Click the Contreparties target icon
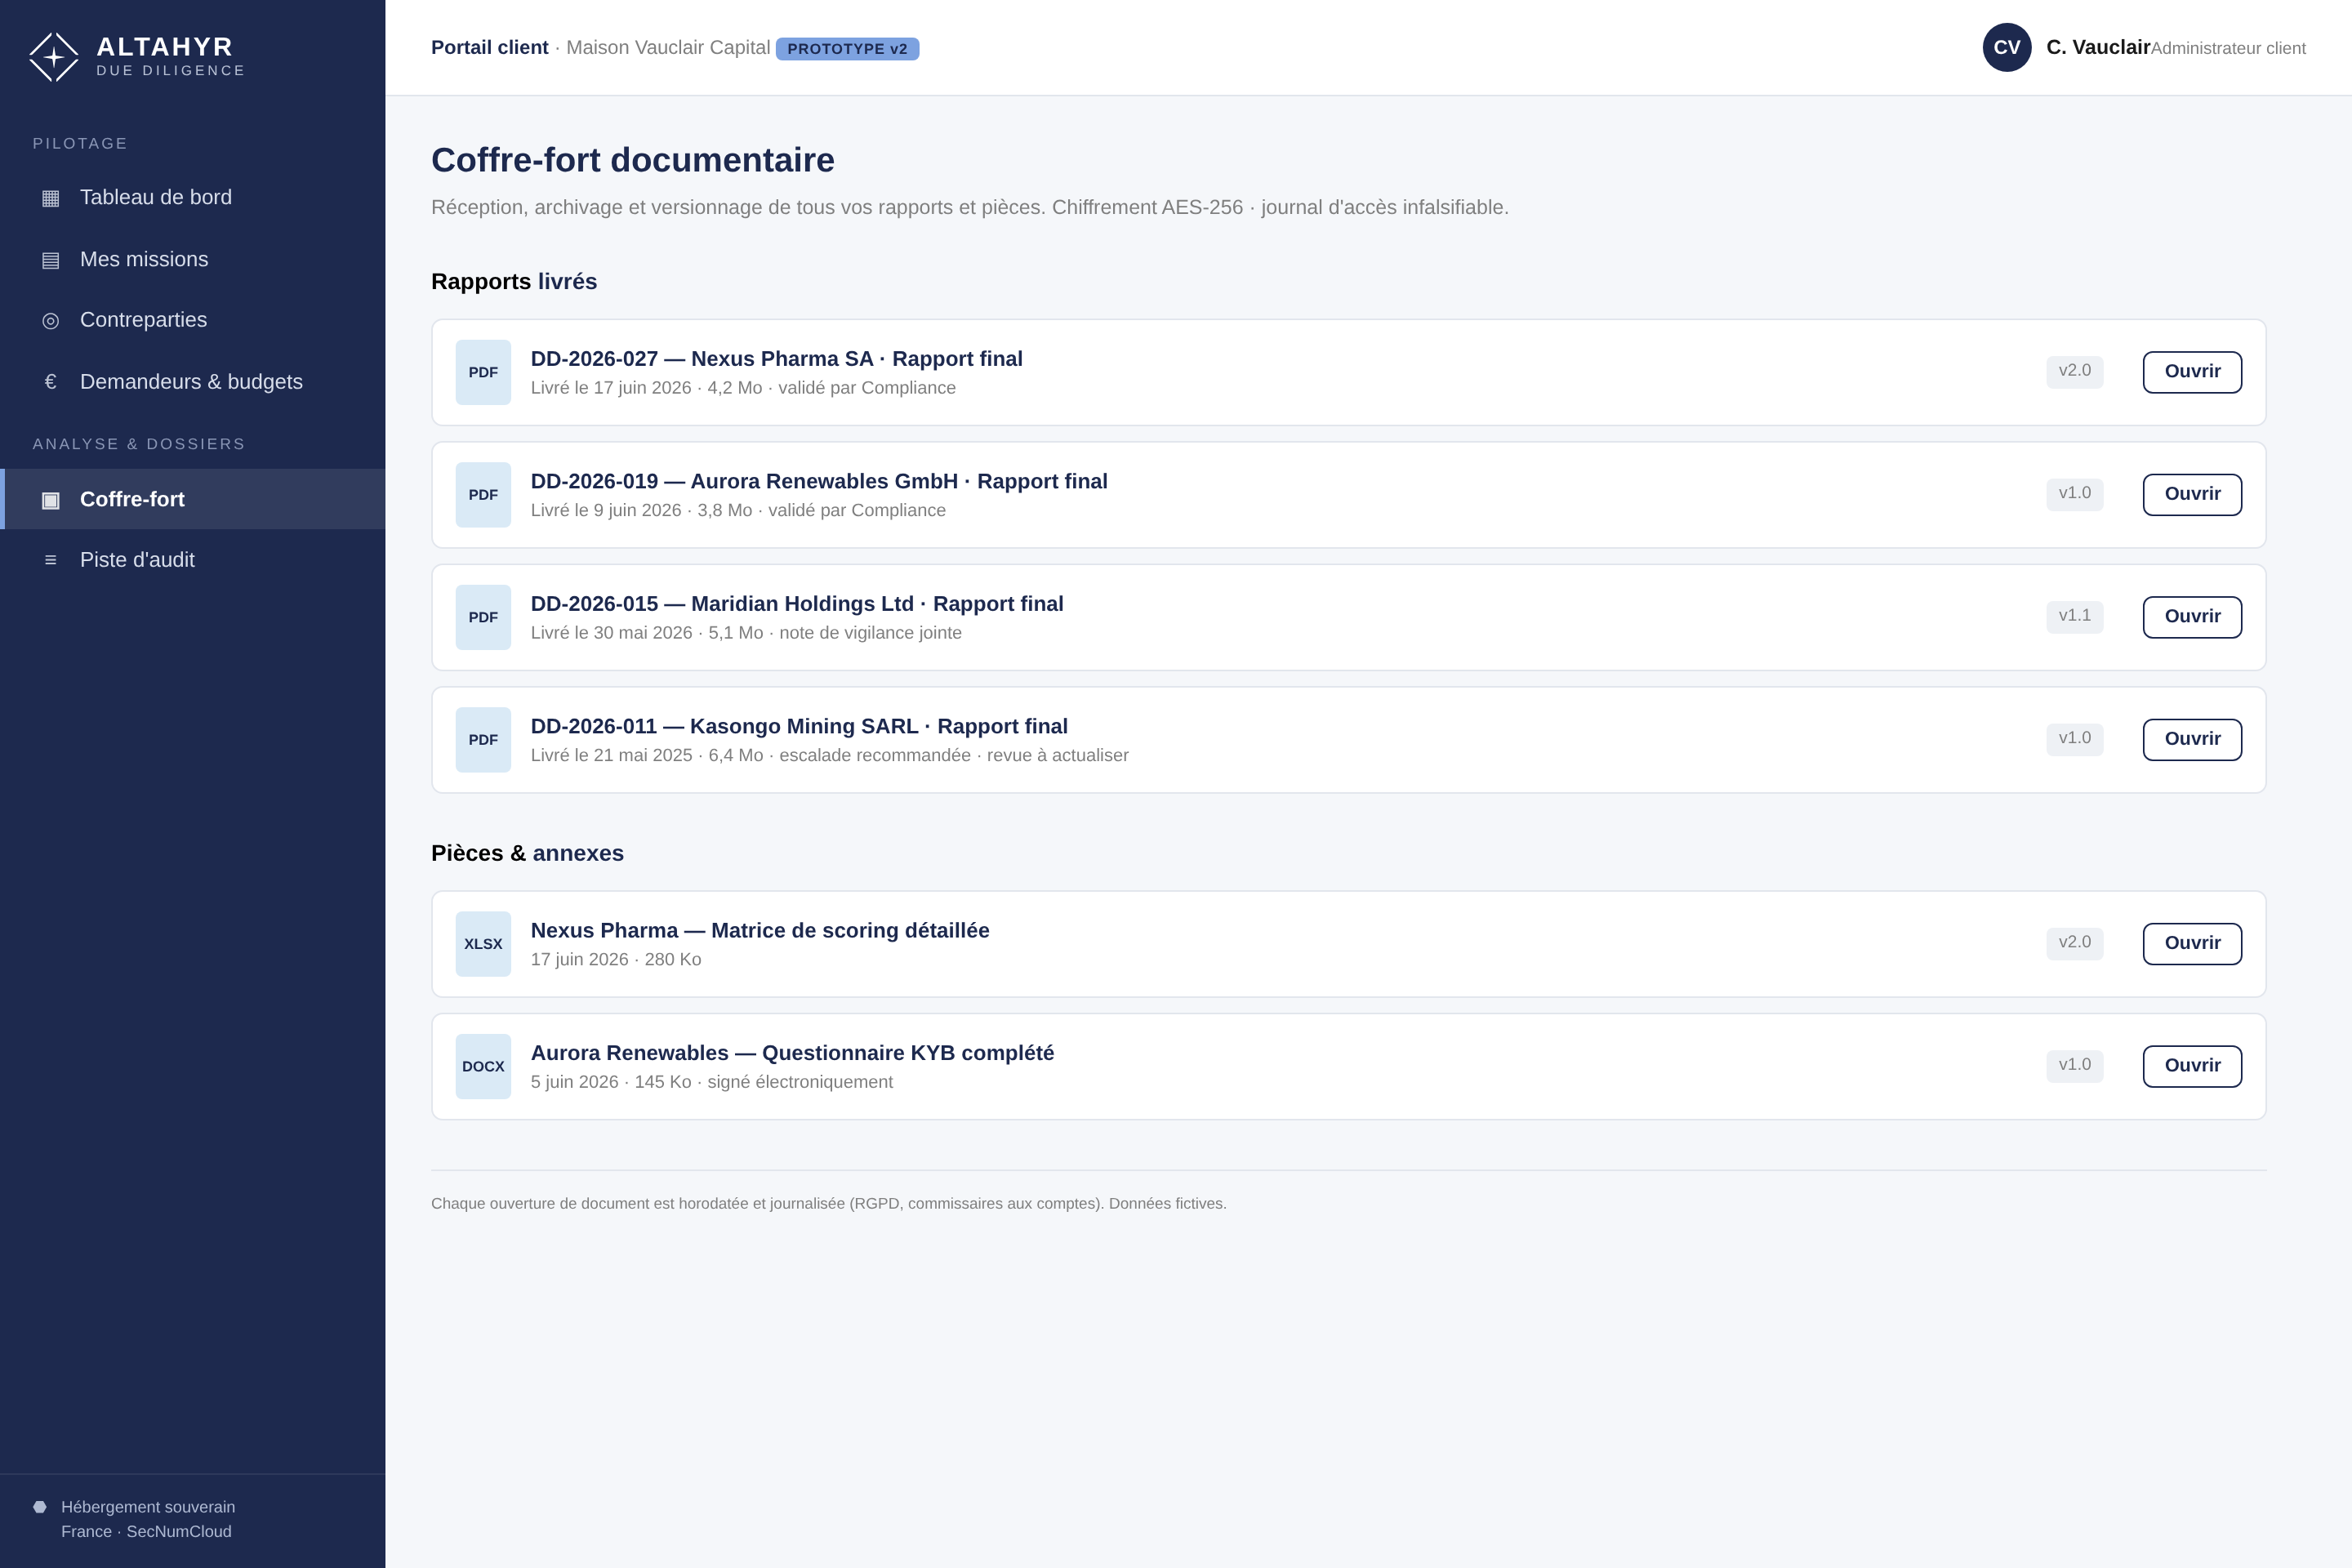Viewport: 2352px width, 1568px height. tap(50, 321)
